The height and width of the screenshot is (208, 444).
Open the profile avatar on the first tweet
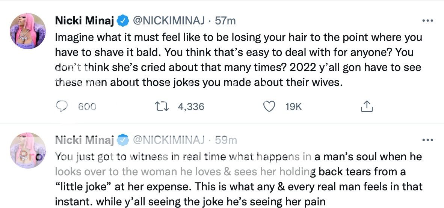pyautogui.click(x=31, y=31)
